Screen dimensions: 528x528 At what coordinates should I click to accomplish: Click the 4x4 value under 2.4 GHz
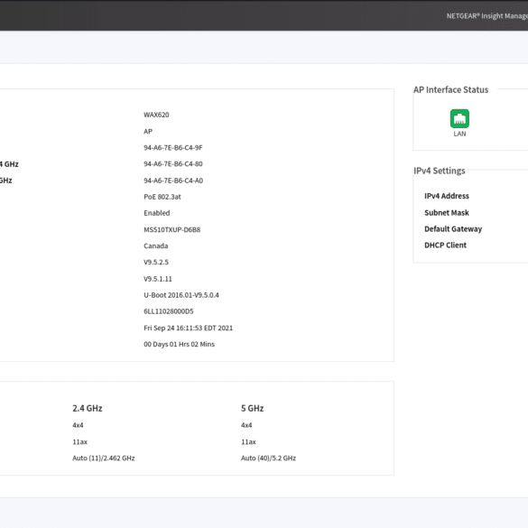(78, 425)
